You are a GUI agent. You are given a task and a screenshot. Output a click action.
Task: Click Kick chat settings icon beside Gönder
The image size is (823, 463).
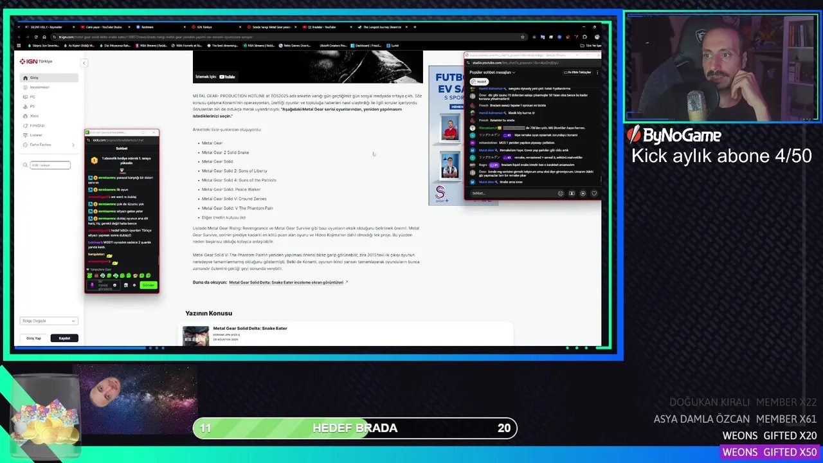click(134, 285)
